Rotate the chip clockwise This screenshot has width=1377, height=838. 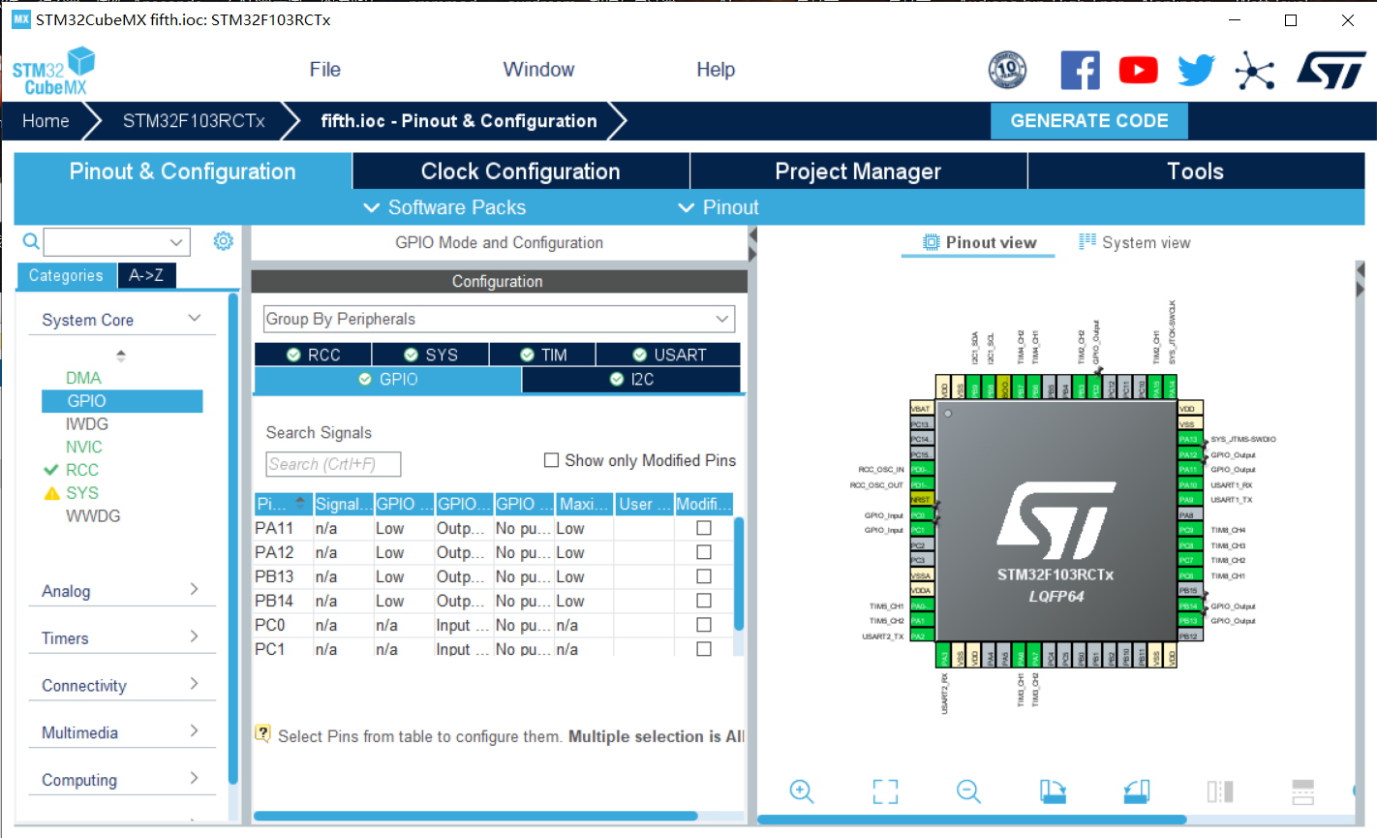click(1053, 791)
